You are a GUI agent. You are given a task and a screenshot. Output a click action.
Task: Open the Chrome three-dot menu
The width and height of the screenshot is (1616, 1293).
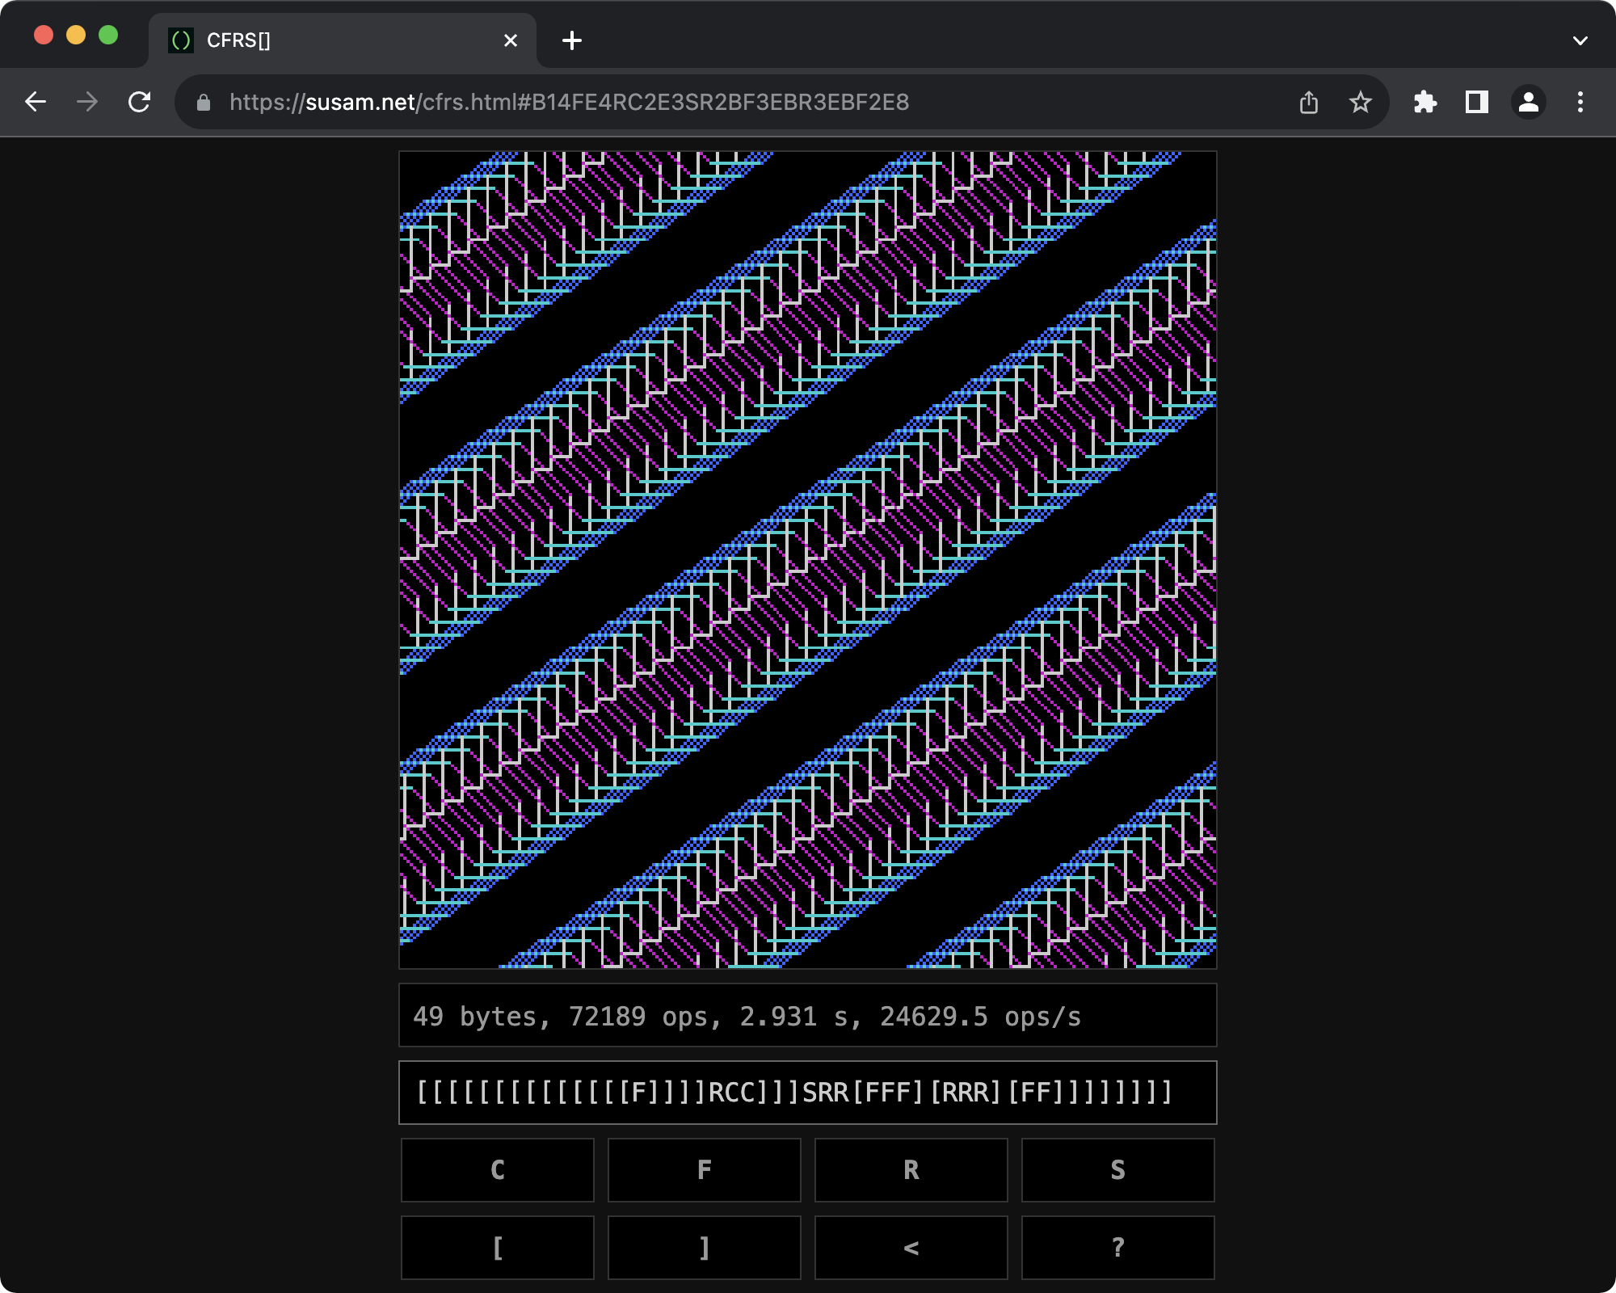pyautogui.click(x=1580, y=102)
